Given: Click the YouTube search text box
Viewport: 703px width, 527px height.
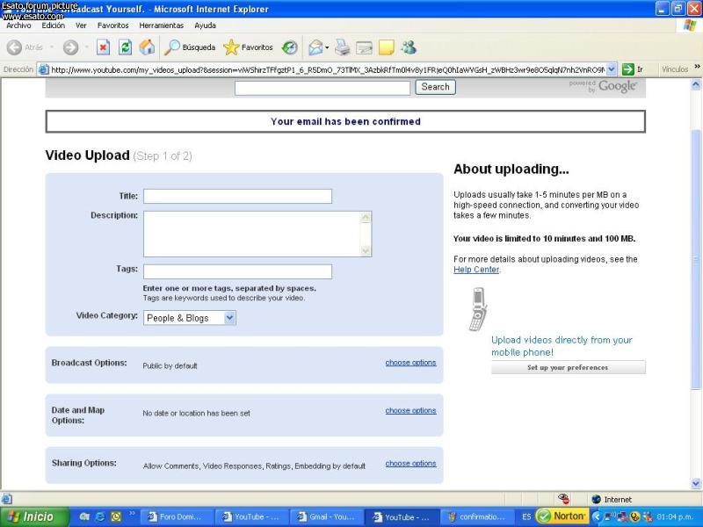Looking at the screenshot, I should pos(323,88).
